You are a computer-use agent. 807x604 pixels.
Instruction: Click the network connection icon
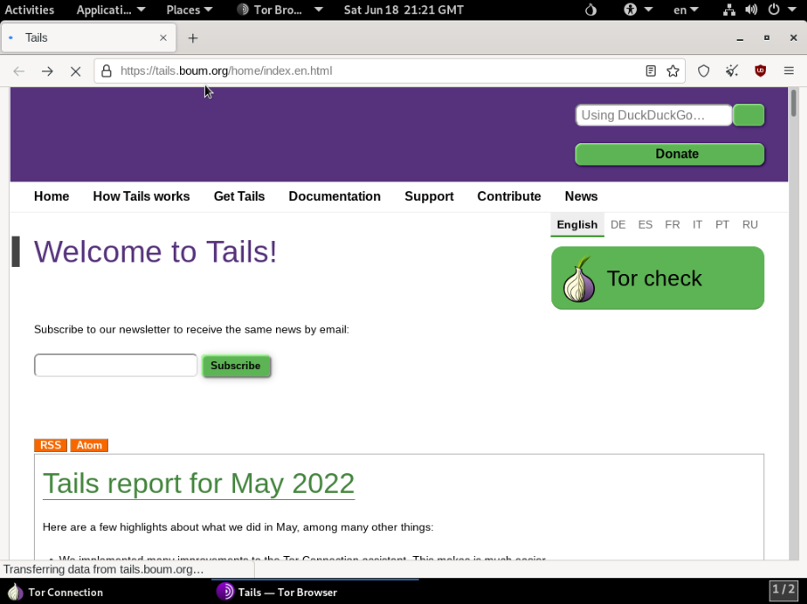click(729, 10)
